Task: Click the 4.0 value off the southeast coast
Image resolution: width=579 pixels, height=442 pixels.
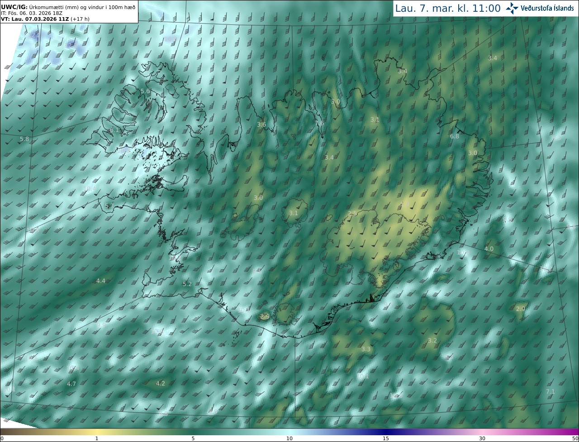Action: pyautogui.click(x=489, y=249)
